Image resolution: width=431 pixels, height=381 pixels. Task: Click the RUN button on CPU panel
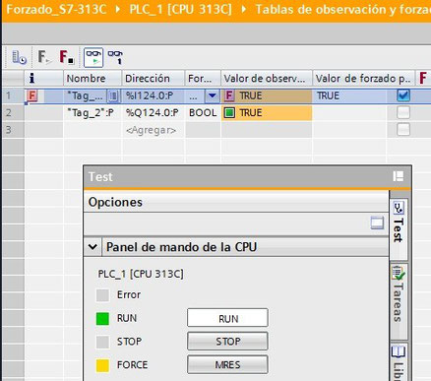227,318
